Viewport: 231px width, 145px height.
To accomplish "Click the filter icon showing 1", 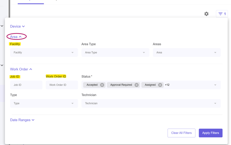I will coord(222,14).
